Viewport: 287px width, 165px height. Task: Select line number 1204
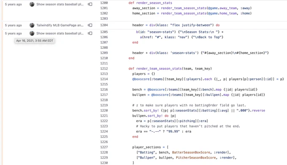pos(104,25)
